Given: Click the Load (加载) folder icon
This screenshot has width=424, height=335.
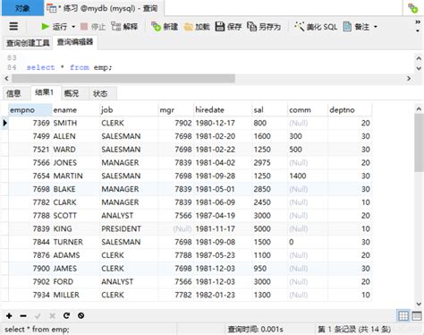Looking at the screenshot, I should (188, 27).
